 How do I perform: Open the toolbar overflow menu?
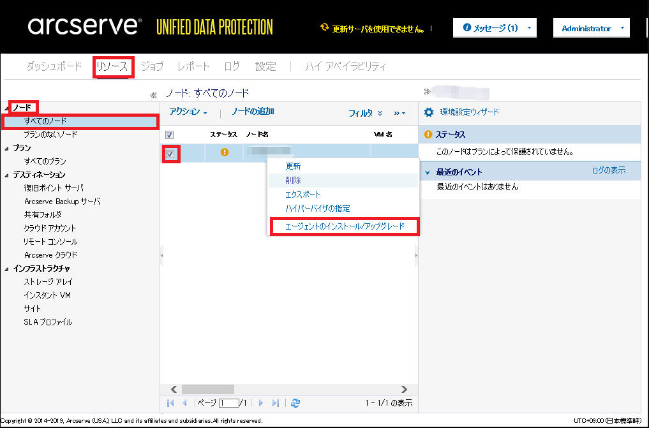click(x=399, y=113)
